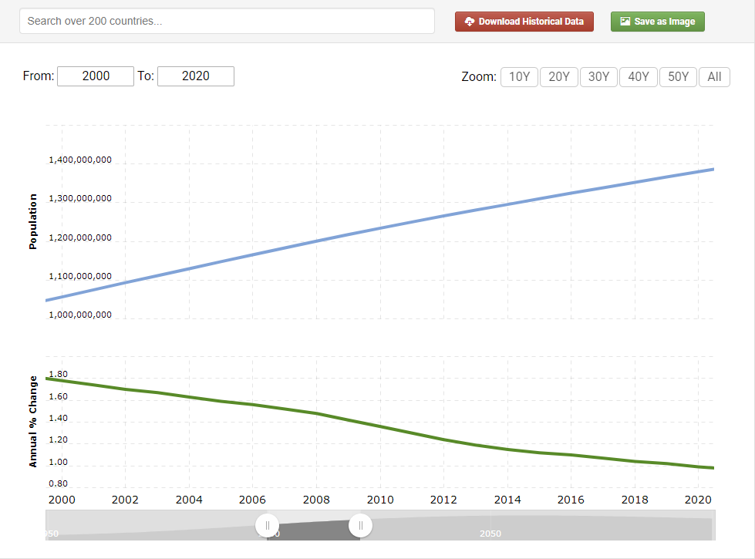This screenshot has width=755, height=559.
Task: Set zoom to 10Y
Action: 519,77
